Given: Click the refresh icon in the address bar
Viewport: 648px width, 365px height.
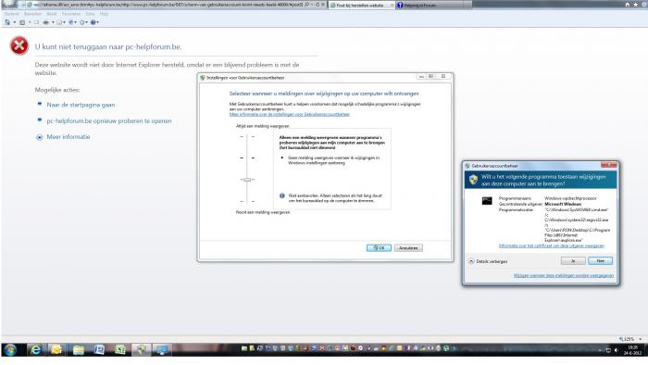Looking at the screenshot, I should point(318,5).
